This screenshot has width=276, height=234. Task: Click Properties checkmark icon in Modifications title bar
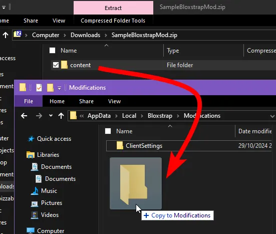coord(39,88)
